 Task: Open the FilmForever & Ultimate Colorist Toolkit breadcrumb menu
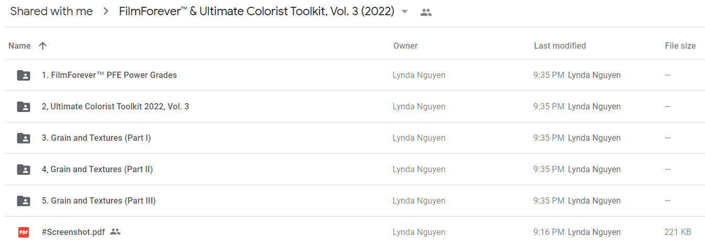coord(257,12)
